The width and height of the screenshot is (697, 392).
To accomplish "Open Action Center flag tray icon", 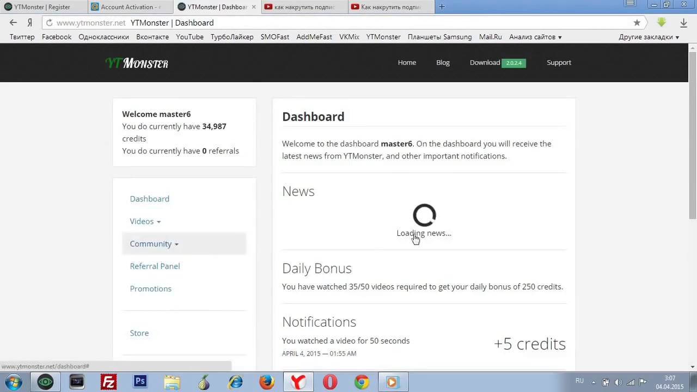I will tap(643, 382).
